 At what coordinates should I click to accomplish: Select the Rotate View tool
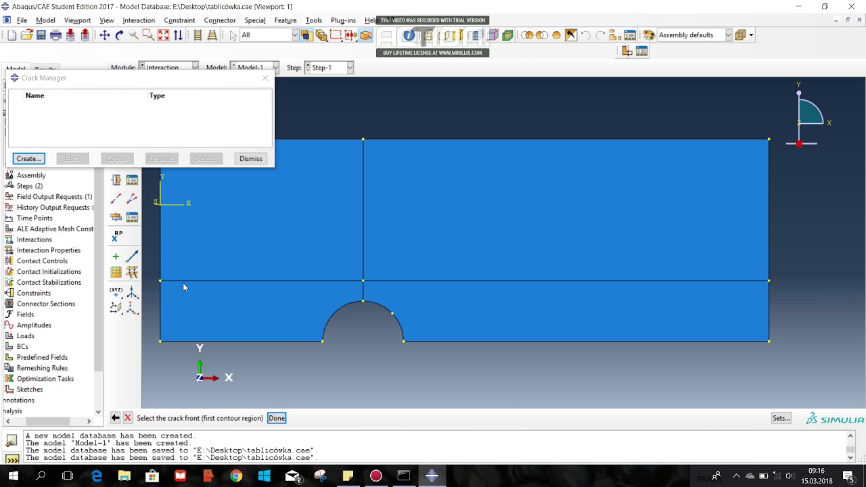[x=119, y=35]
